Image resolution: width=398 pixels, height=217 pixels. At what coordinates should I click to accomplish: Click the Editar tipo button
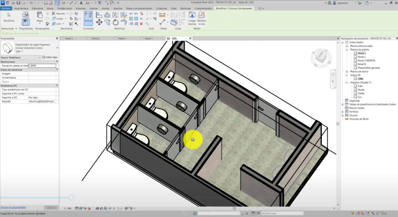click(49, 57)
